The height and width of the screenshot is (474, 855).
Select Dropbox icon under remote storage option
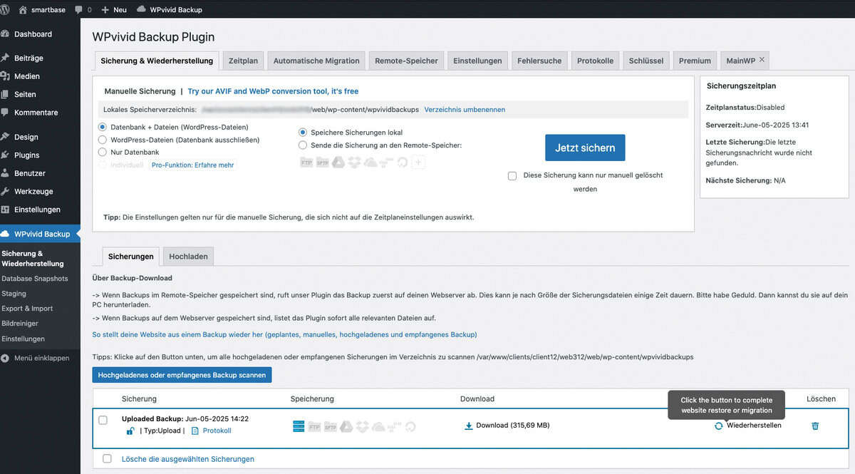tap(355, 163)
